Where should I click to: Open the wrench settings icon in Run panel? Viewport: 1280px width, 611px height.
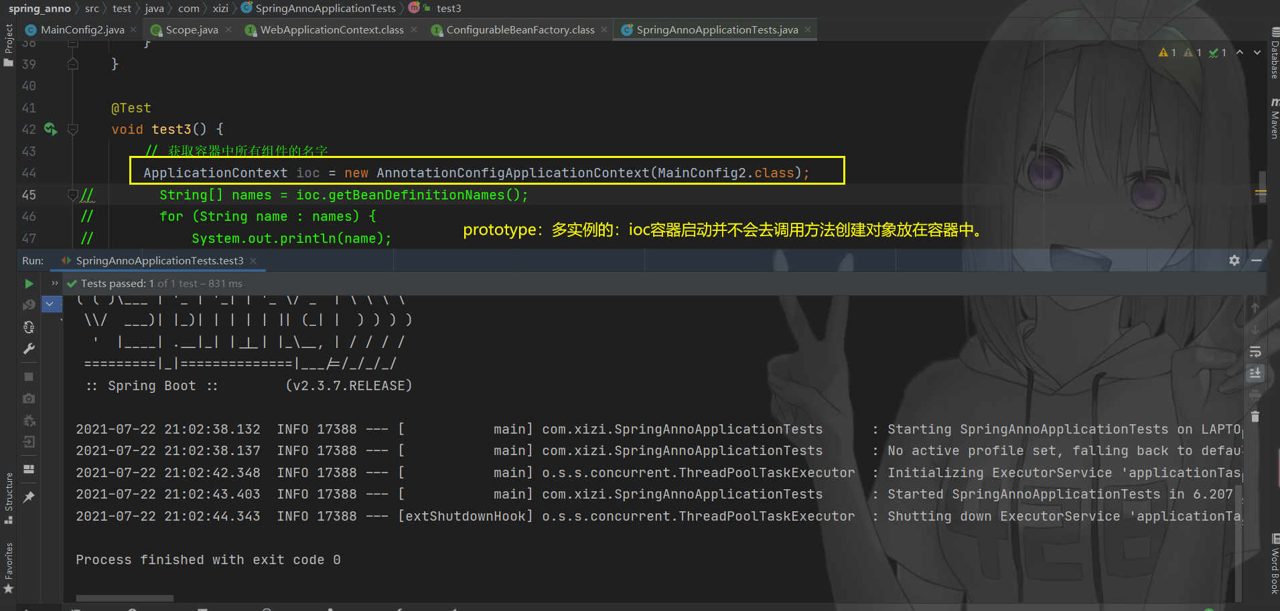click(29, 349)
